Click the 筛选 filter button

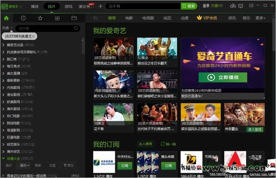(68, 166)
